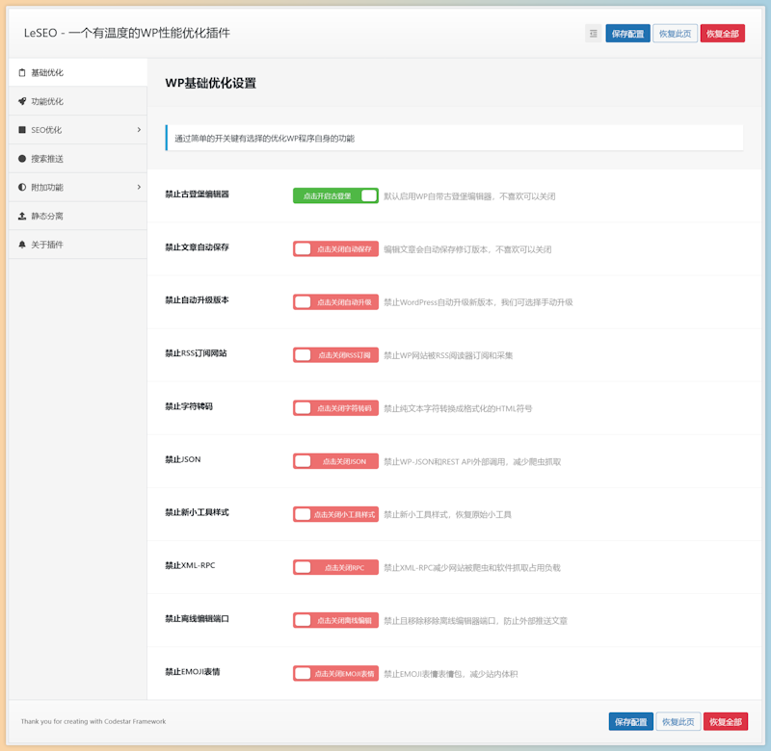The height and width of the screenshot is (751, 771).
Task: Toggle the 禁止离线编辑端口 switch
Action: (335, 620)
